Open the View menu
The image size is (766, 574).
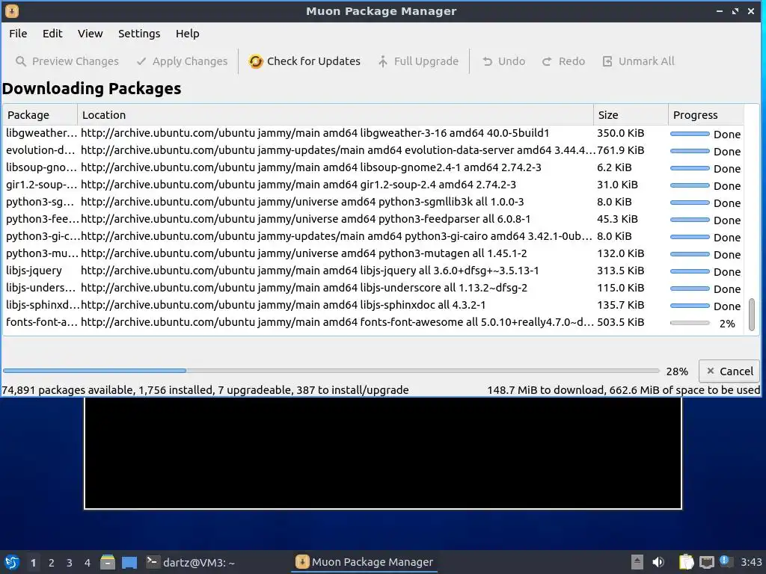91,33
